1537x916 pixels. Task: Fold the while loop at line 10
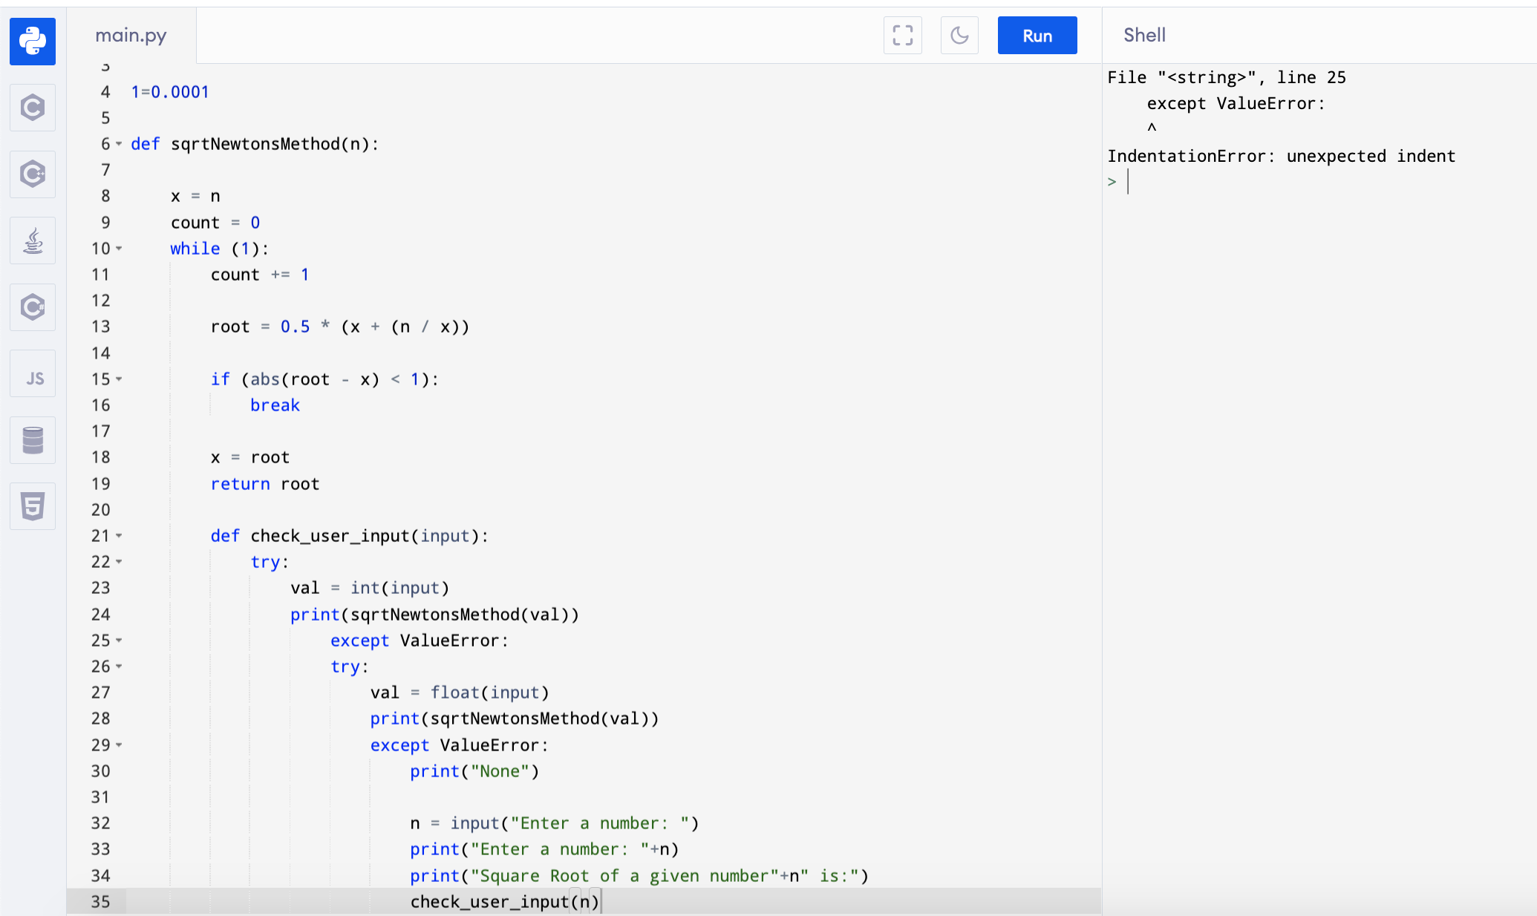pyautogui.click(x=119, y=249)
